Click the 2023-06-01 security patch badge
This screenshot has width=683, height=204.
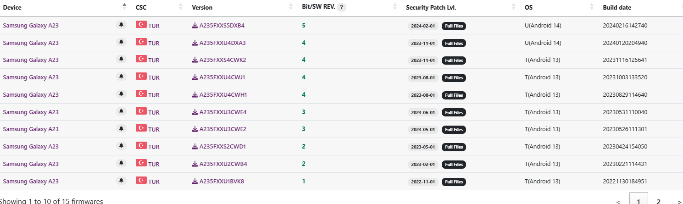click(423, 112)
